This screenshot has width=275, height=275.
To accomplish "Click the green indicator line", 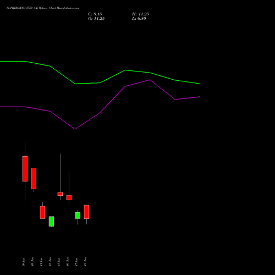I will point(100,82).
